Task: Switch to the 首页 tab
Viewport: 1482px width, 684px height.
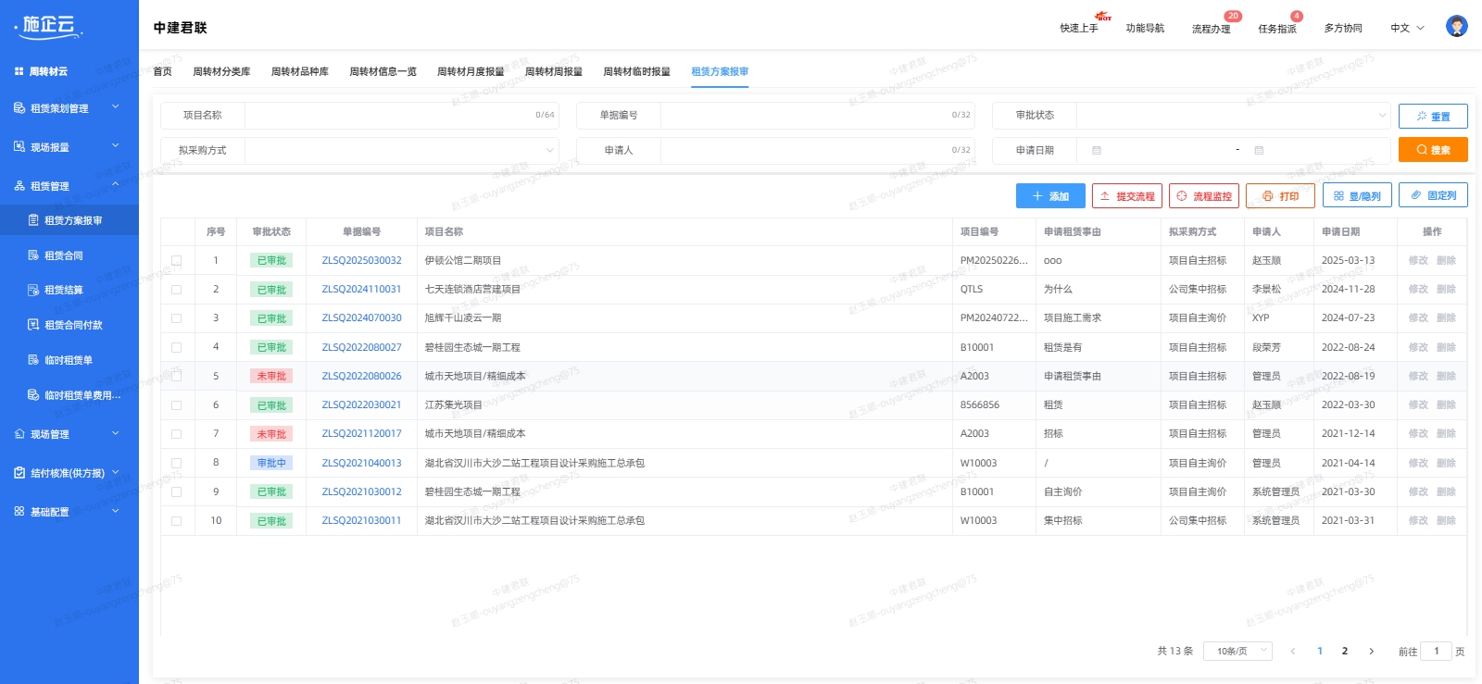Action: point(163,71)
